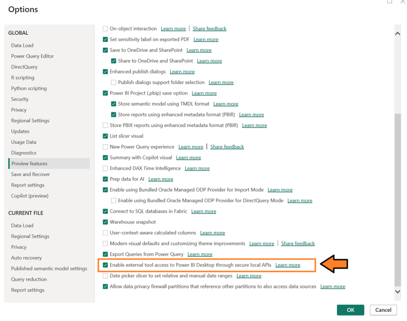Enable New Power Query experience
The image size is (407, 321).
[x=105, y=147]
